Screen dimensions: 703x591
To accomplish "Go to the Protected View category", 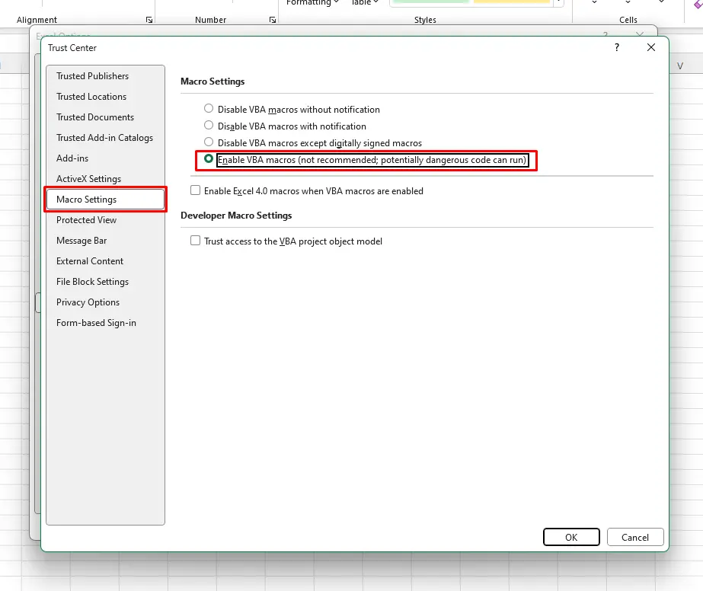I will tap(86, 220).
